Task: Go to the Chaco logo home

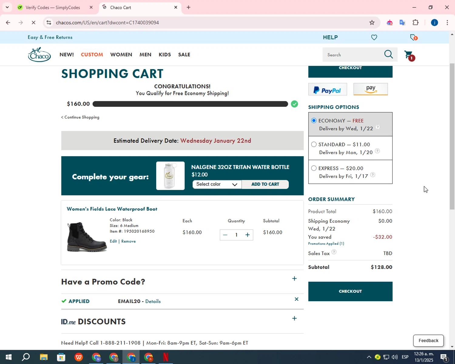Action: click(x=39, y=55)
